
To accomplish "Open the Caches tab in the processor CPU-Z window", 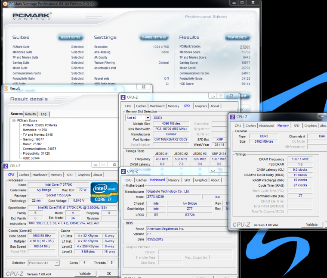I will (24, 175).
